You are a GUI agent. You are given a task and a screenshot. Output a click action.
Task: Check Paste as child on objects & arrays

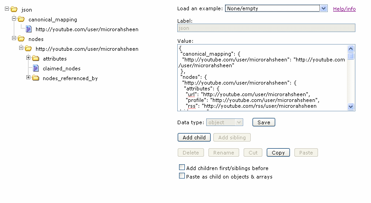pos(182,176)
